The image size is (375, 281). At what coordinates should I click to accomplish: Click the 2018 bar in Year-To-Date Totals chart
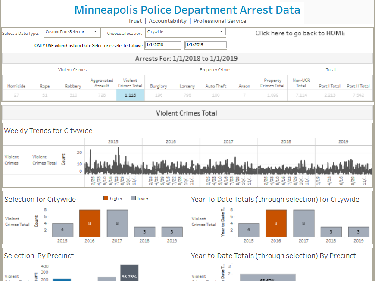tap(331, 232)
